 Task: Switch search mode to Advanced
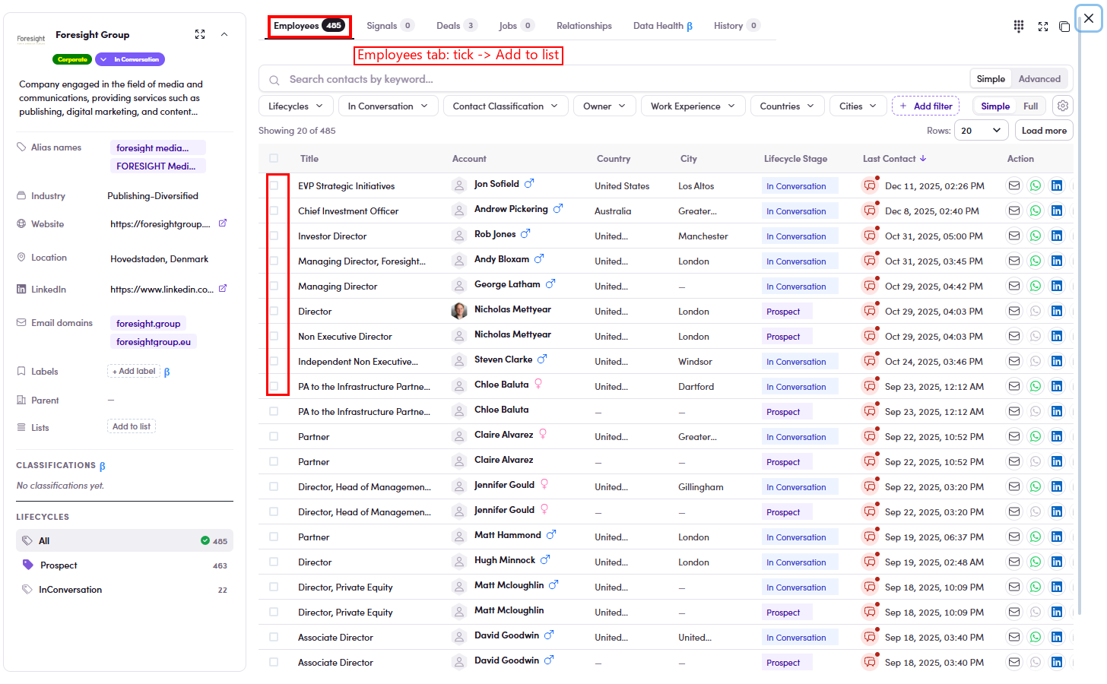pyautogui.click(x=1039, y=79)
